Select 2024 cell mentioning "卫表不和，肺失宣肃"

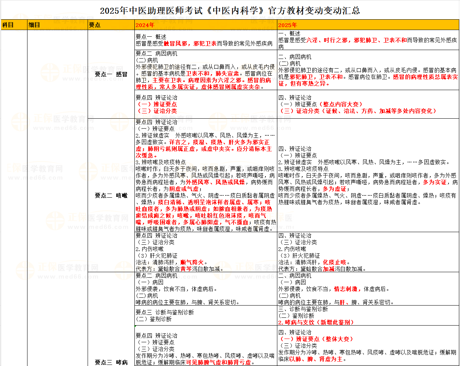coord(205,70)
